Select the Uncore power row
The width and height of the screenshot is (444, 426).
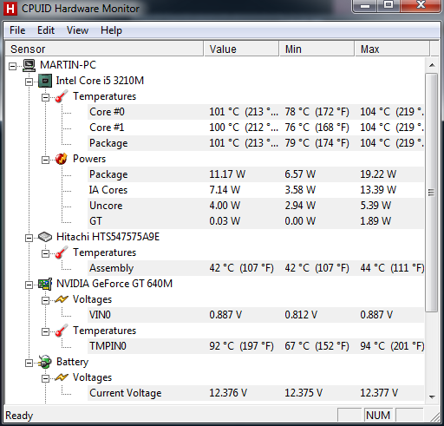[256, 206]
